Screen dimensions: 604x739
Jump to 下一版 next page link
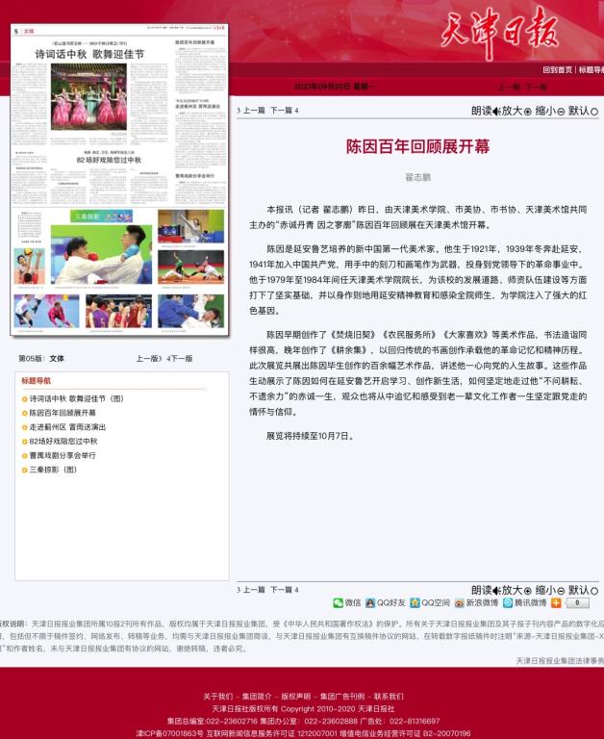tap(180, 358)
